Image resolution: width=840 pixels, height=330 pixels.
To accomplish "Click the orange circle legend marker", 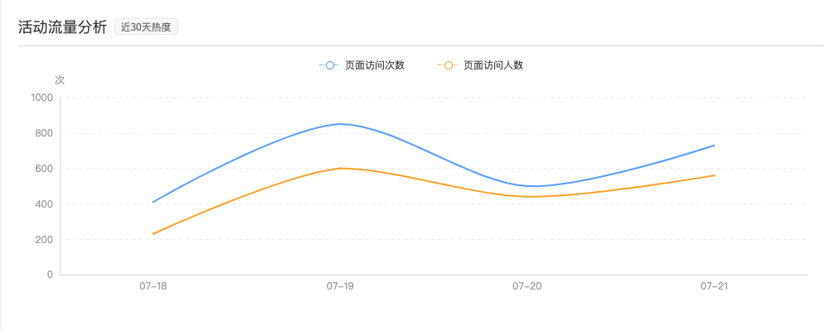I will click(448, 65).
